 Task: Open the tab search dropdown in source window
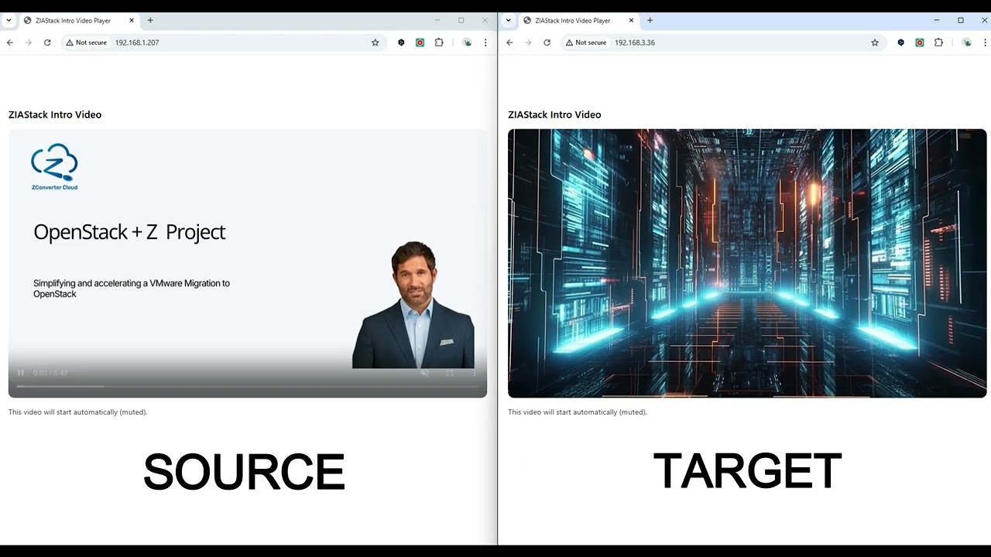[x=9, y=20]
